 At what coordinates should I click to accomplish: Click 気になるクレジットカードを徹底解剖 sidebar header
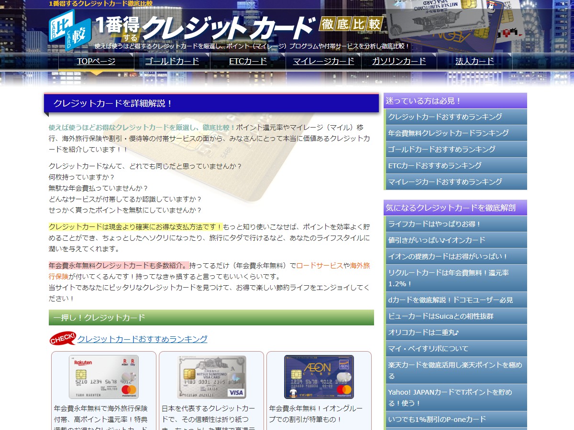click(x=455, y=208)
